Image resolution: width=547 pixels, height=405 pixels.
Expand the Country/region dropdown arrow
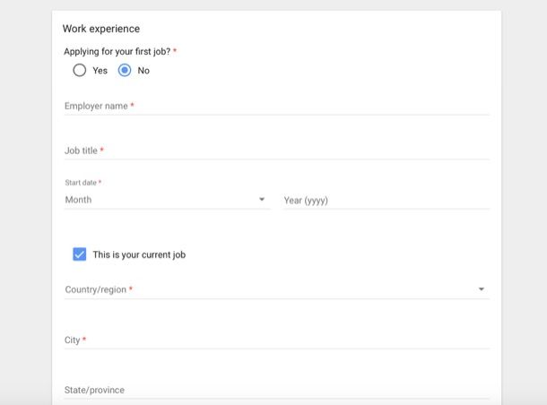coord(481,289)
